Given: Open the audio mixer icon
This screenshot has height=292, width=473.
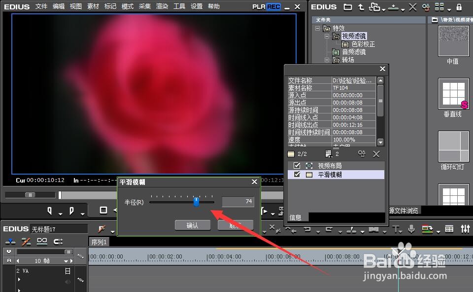Looking at the screenshot, I should [x=465, y=229].
